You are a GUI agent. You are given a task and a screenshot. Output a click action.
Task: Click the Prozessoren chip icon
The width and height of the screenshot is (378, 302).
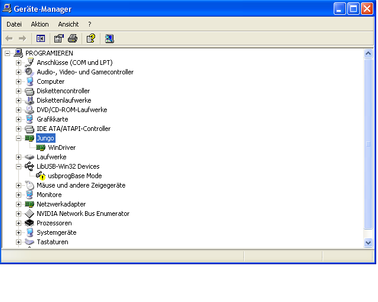[30, 223]
